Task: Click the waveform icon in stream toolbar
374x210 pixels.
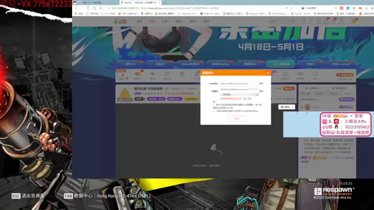Action: [152, 74]
